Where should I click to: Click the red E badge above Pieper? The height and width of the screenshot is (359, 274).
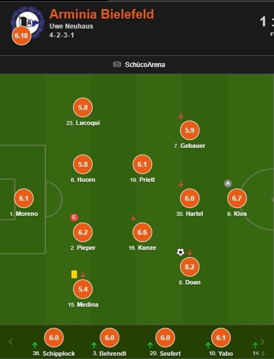(x=74, y=217)
